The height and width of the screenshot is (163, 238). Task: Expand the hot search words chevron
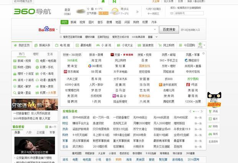click(x=157, y=37)
